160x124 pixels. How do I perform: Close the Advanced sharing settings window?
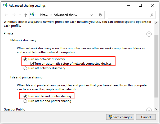[x=153, y=5]
